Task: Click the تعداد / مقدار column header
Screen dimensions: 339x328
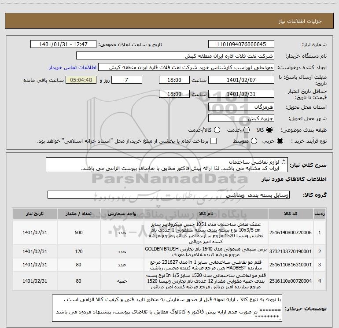Action: pos(79,214)
